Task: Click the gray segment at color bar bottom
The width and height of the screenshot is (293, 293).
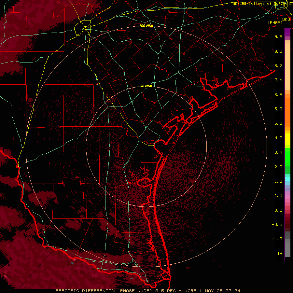Action: pos(287,247)
